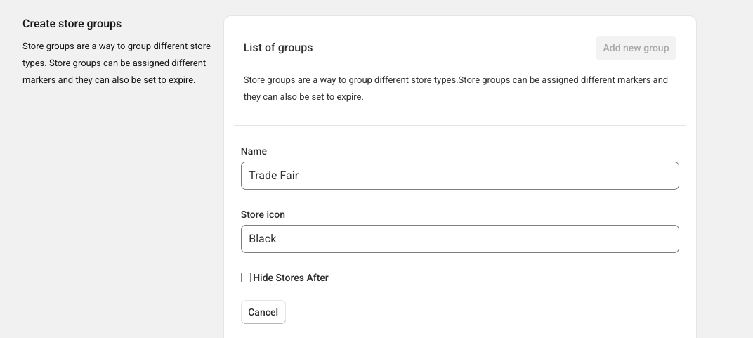Click the Black value in Store icon field
The image size is (753, 338).
click(262, 239)
